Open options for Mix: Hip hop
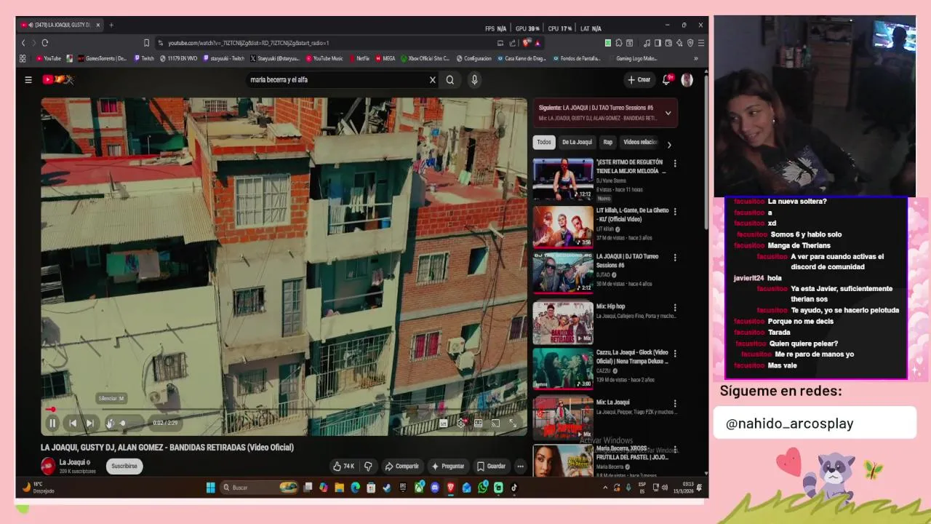Viewport: 931px width, 524px height. [675, 308]
